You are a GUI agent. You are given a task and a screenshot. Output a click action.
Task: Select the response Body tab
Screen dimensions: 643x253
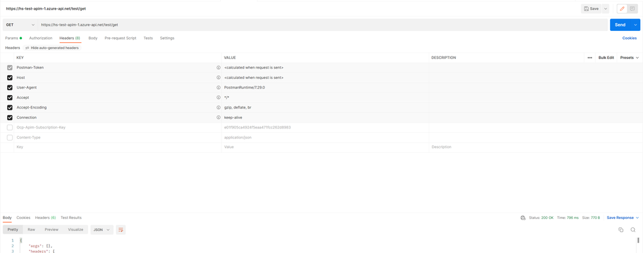tap(7, 218)
